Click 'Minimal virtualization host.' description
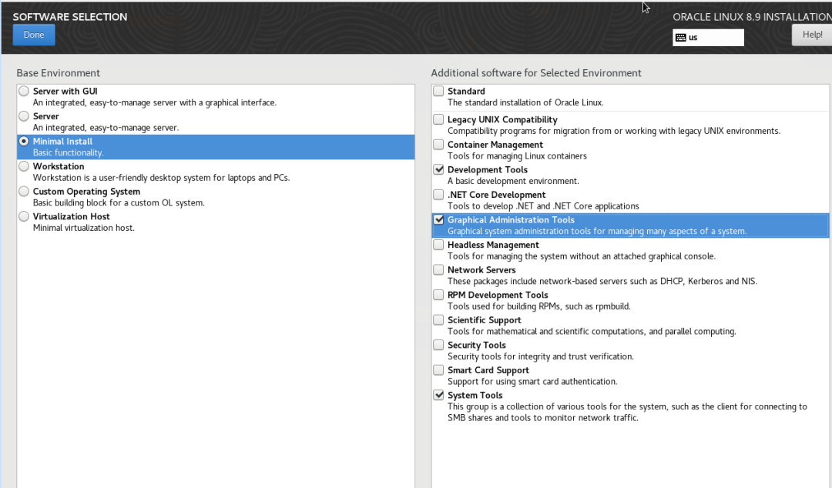Screen dimensions: 832x488 pyautogui.click(x=84, y=228)
